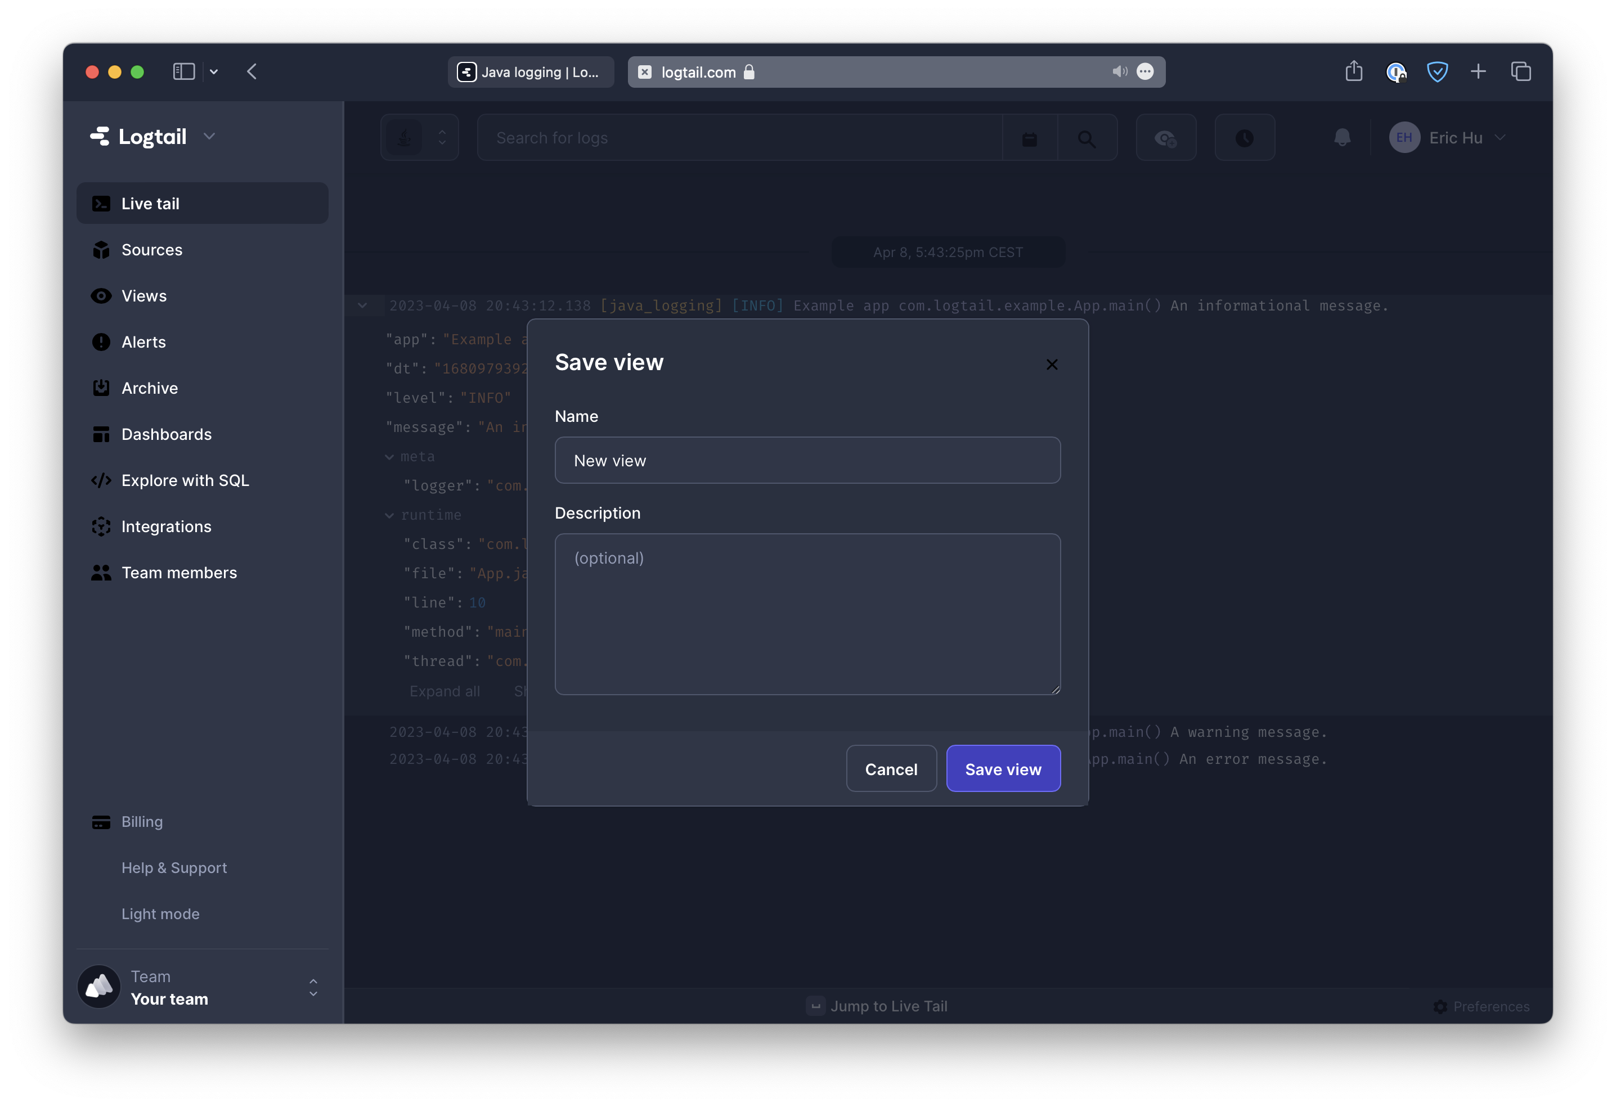Collapse the INFO log entry chevron

[x=362, y=305]
